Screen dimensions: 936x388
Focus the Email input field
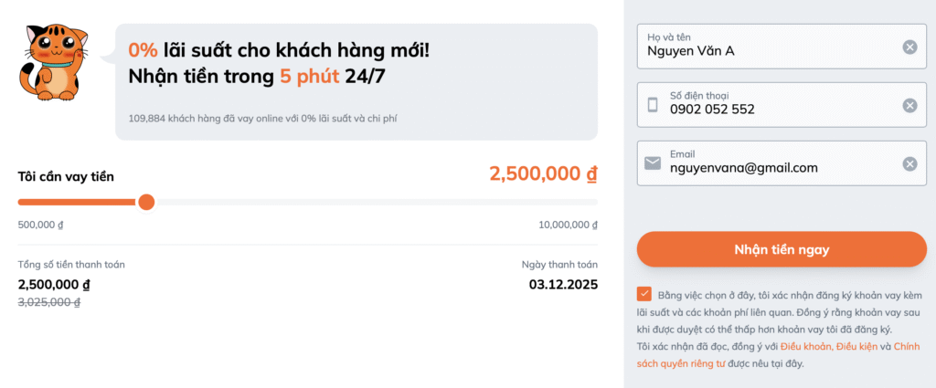coord(777,168)
